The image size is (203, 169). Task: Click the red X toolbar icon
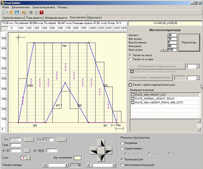coord(41,12)
